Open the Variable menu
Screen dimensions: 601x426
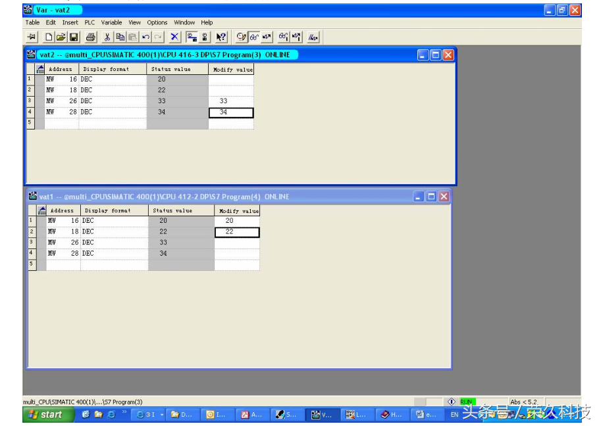click(x=111, y=22)
